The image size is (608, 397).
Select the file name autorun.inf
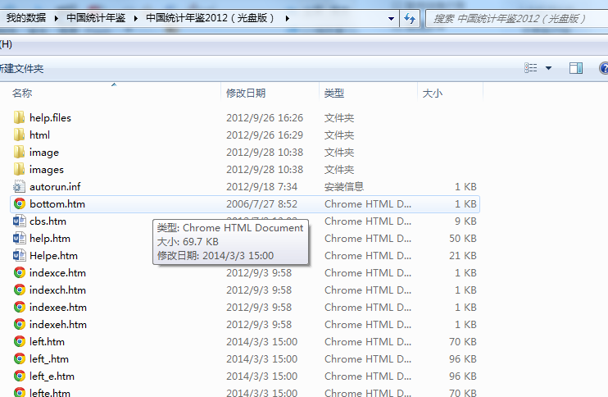55,187
